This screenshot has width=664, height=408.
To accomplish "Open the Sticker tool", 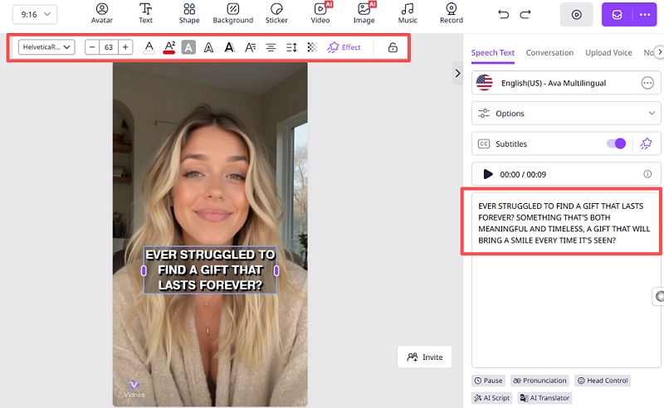I will [x=276, y=13].
